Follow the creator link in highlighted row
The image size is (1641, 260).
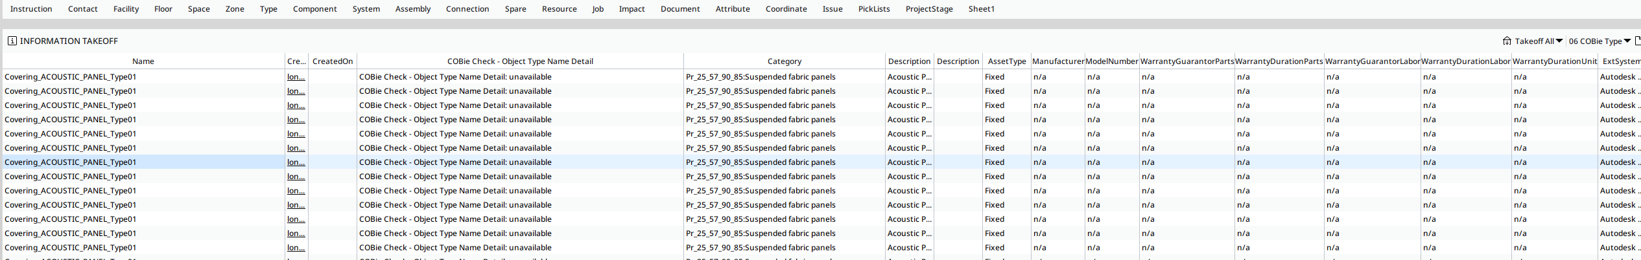(x=296, y=162)
